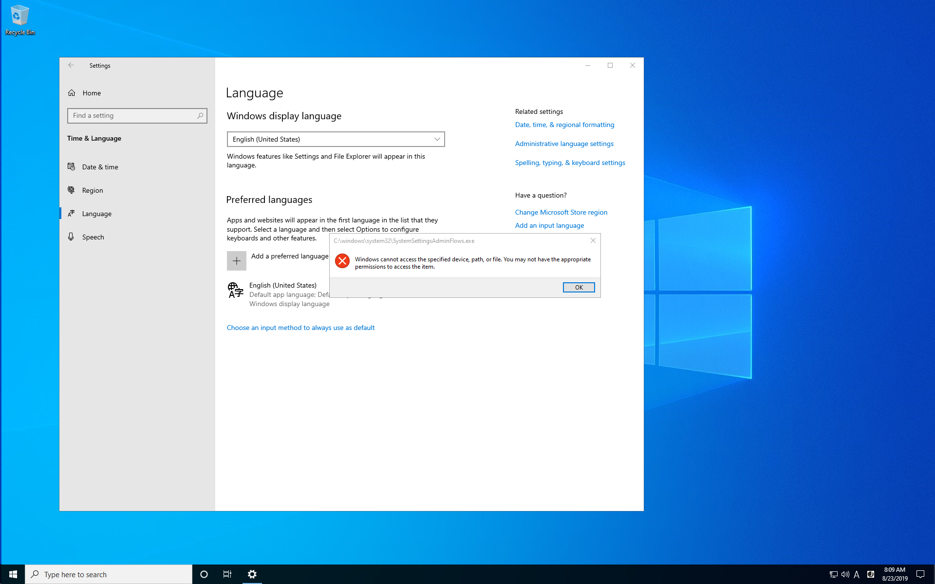Click the Language icon in the sidebar
The width and height of the screenshot is (935, 584).
coord(71,213)
